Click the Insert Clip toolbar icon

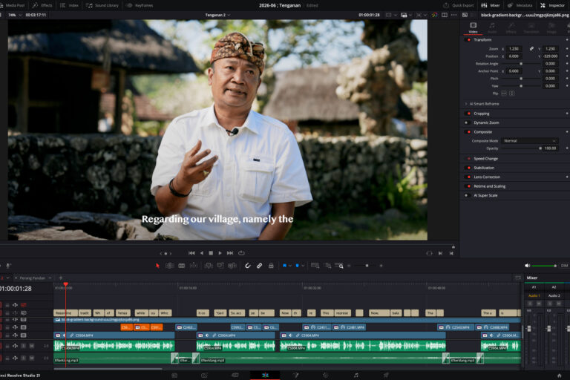[209, 266]
